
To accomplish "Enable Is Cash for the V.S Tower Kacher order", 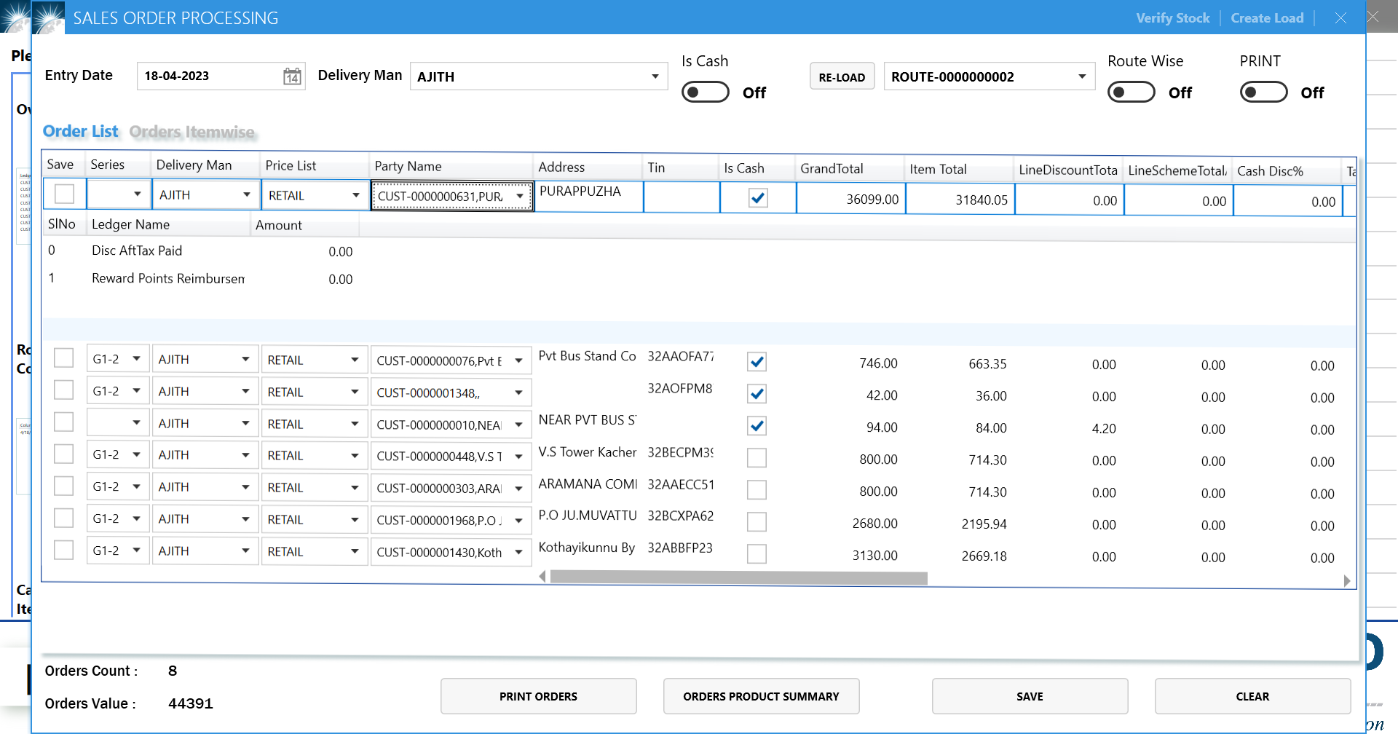I will [x=757, y=457].
